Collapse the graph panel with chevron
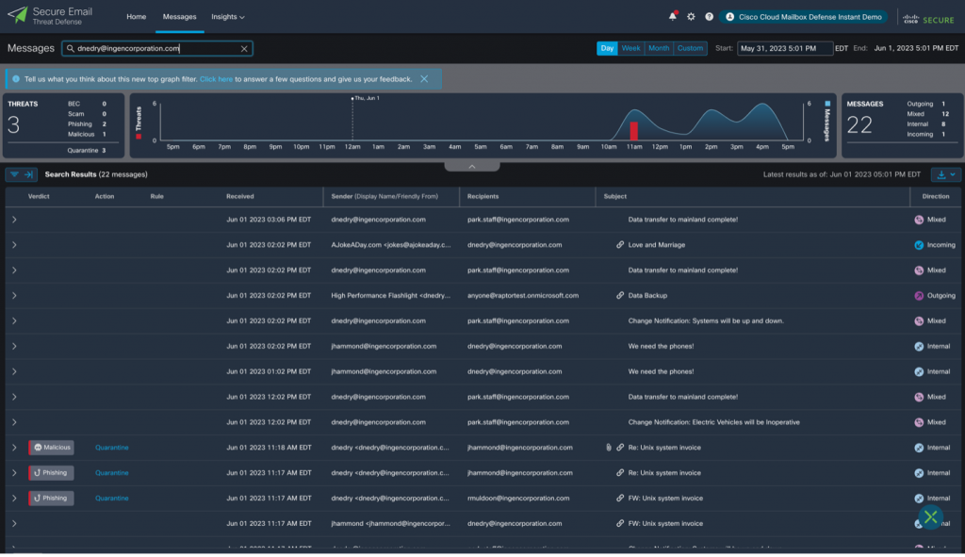The height and width of the screenshot is (557, 965). click(471, 166)
